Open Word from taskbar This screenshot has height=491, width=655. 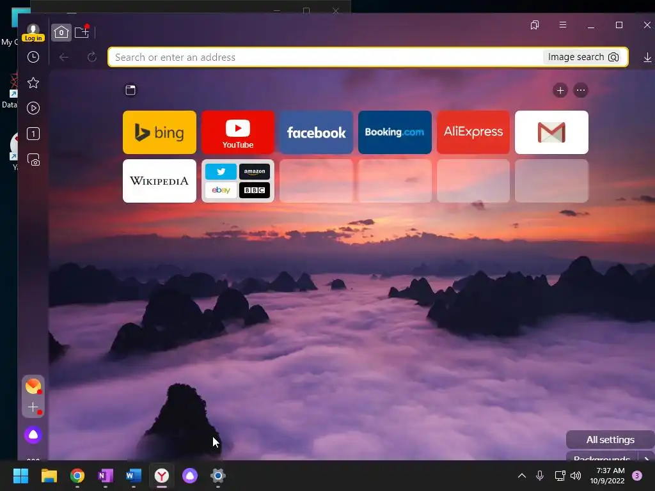click(x=134, y=476)
